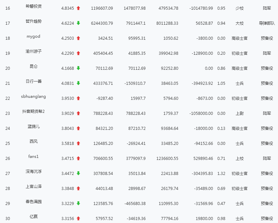Image resolution: width=278 pixels, height=223 pixels.
Task: Click the value 19800.00
Action: click(204, 219)
